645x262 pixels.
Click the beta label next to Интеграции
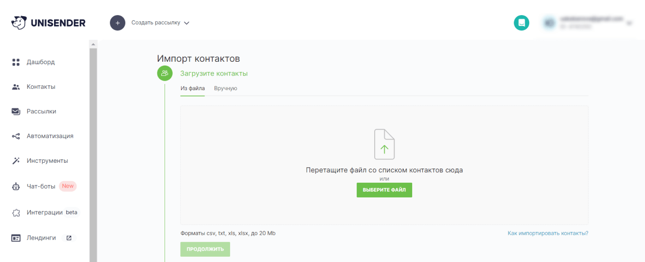(72, 213)
